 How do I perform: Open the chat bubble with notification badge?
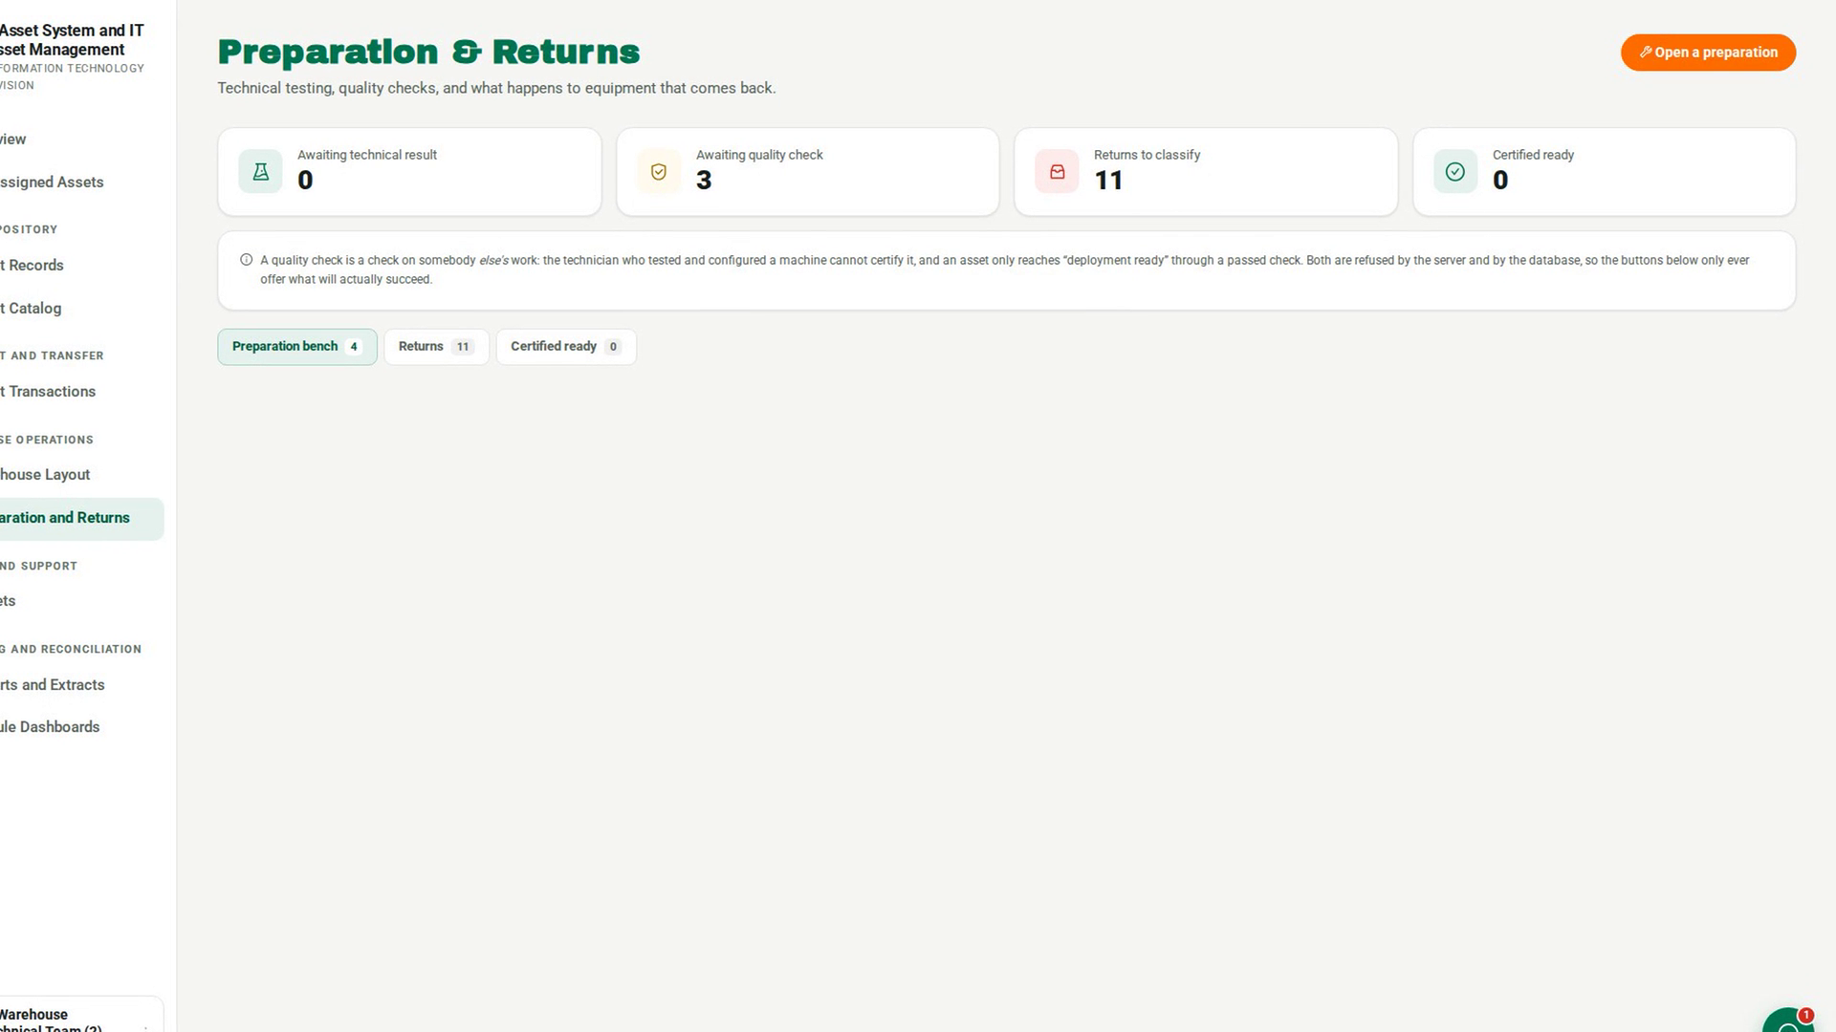pos(1788,1021)
